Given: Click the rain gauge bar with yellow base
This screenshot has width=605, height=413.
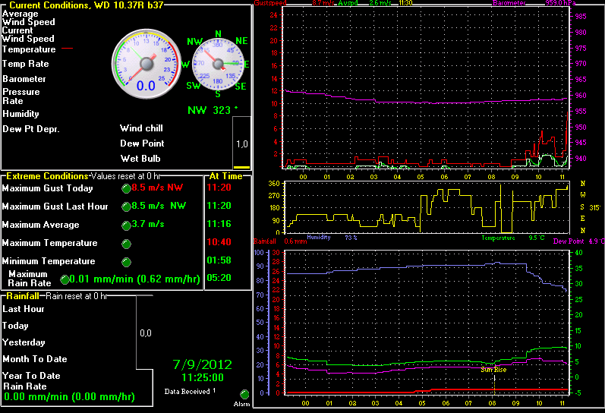Looking at the screenshot, I should pos(241,143).
